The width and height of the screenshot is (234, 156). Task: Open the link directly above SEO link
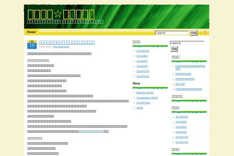pos(185,79)
